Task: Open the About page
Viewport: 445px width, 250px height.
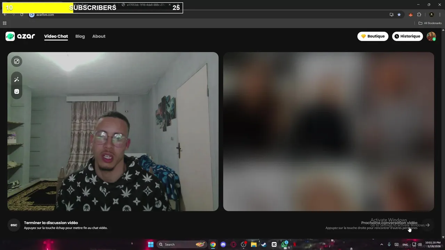Action: (x=99, y=36)
